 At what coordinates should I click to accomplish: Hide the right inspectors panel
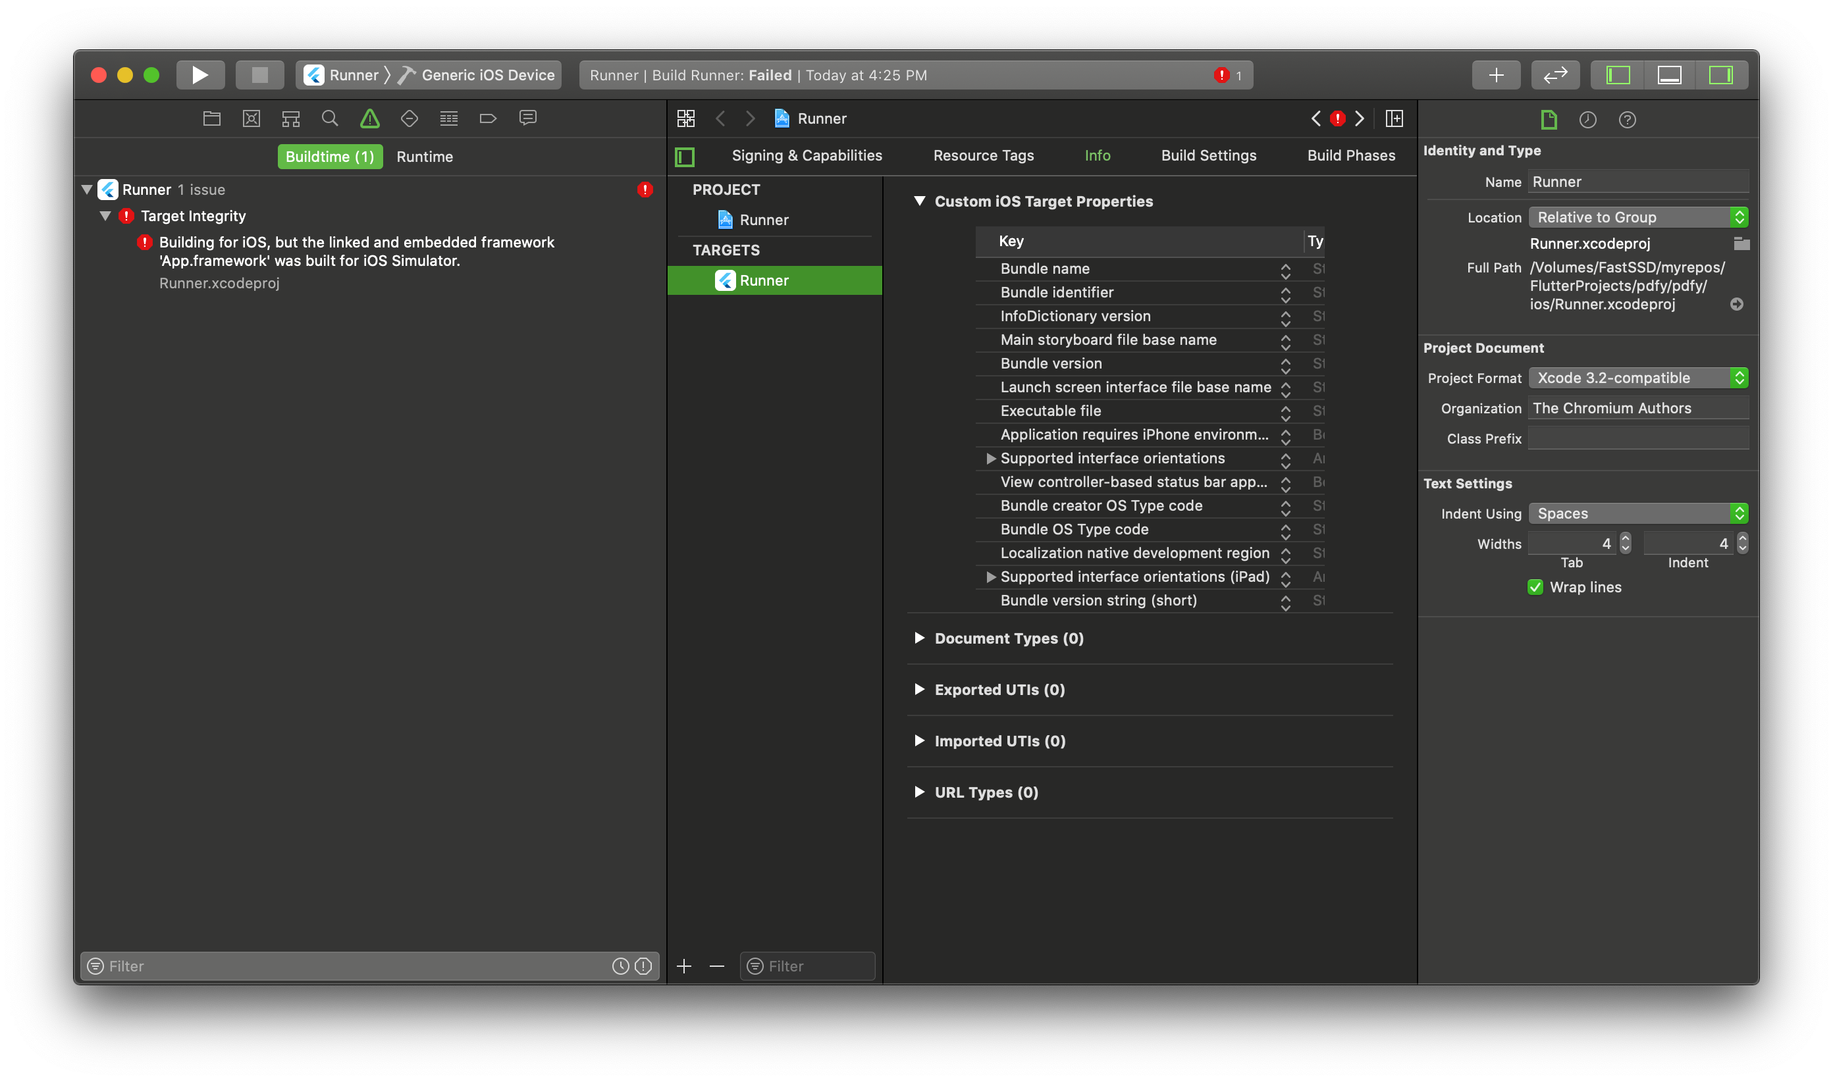[1720, 75]
